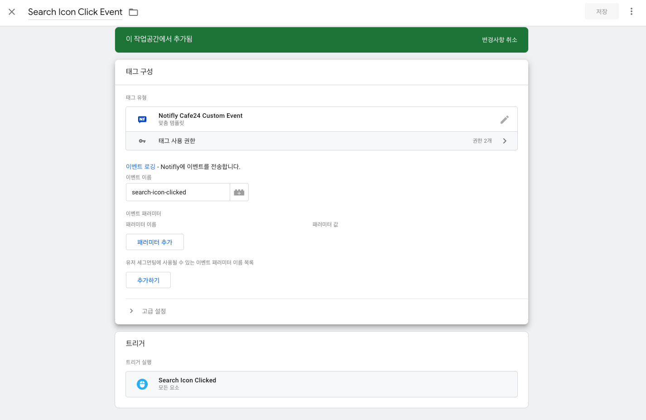Click the pencil icon to edit the tag type

(505, 119)
